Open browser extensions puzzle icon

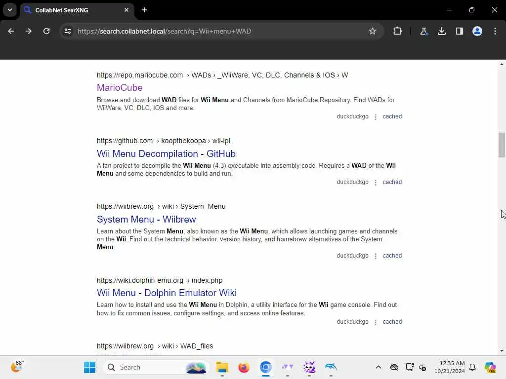(398, 31)
